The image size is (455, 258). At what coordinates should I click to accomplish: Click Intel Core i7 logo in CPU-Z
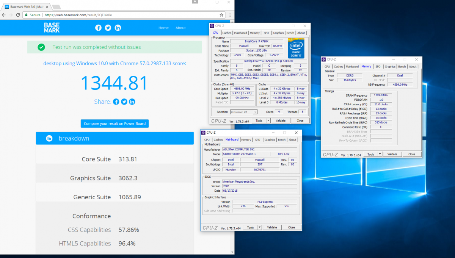coord(296,48)
